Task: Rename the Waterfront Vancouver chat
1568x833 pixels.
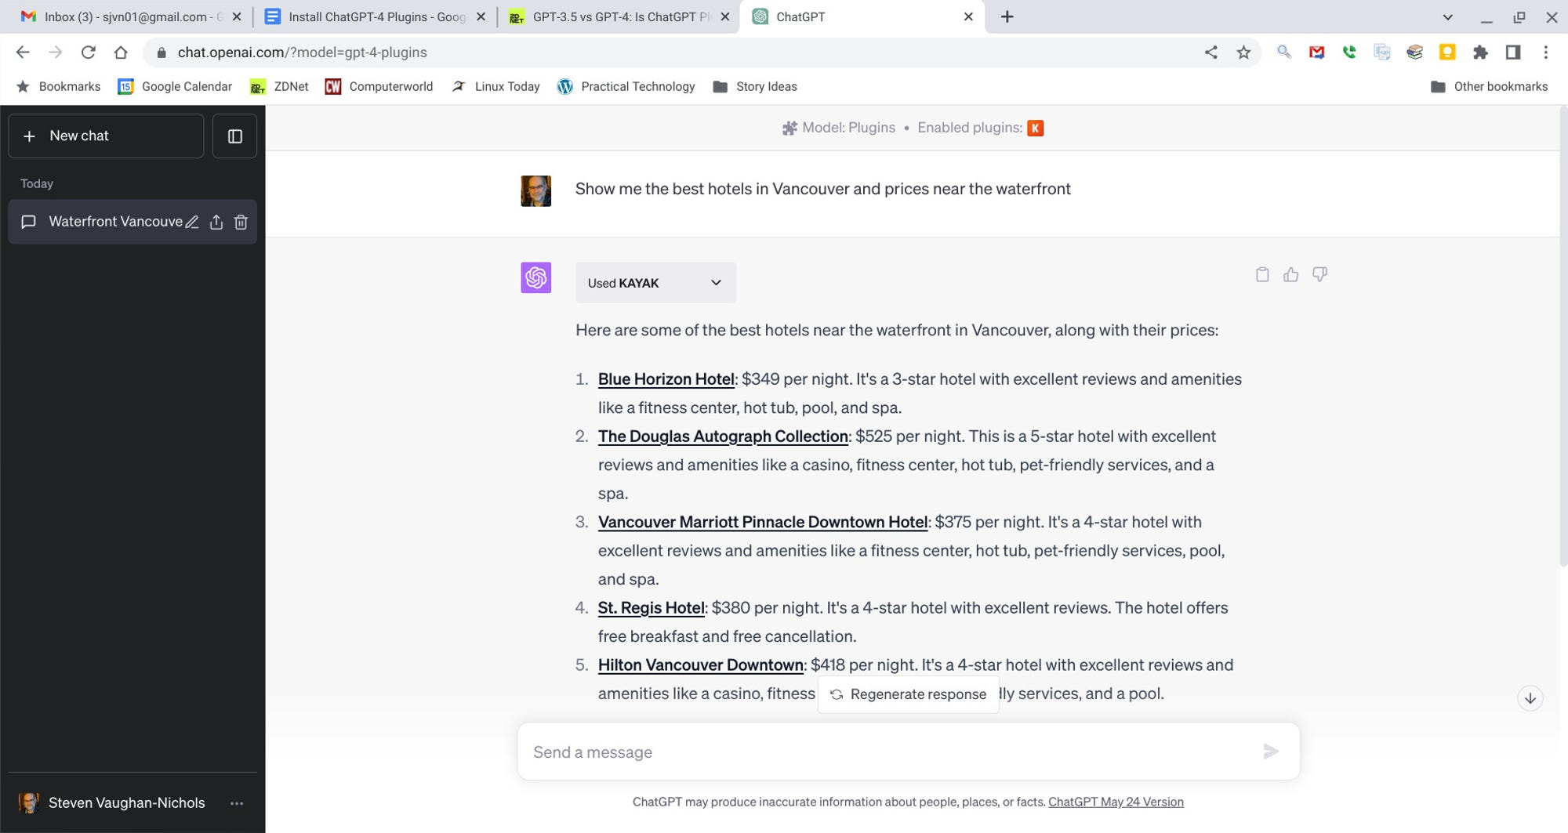Action: pyautogui.click(x=192, y=222)
